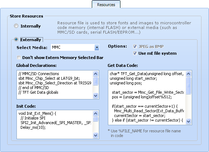Click the 'Don't show Extern Memory Selected Bar' label
The image size is (209, 152).
63,58
